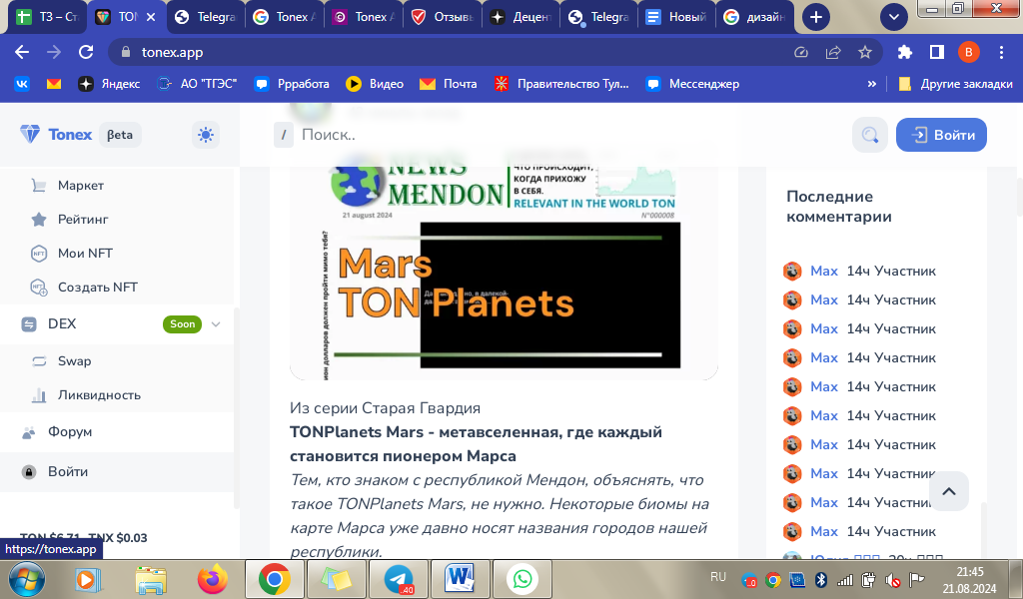This screenshot has width=1023, height=599.
Task: Open a new tab with plus button
Action: click(x=815, y=17)
